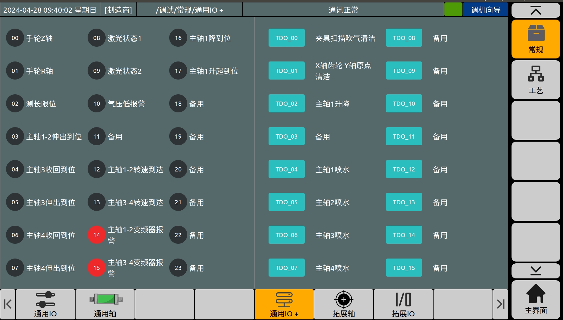The image size is (563, 320).
Task: Open the 工艺 process panel
Action: (536, 80)
